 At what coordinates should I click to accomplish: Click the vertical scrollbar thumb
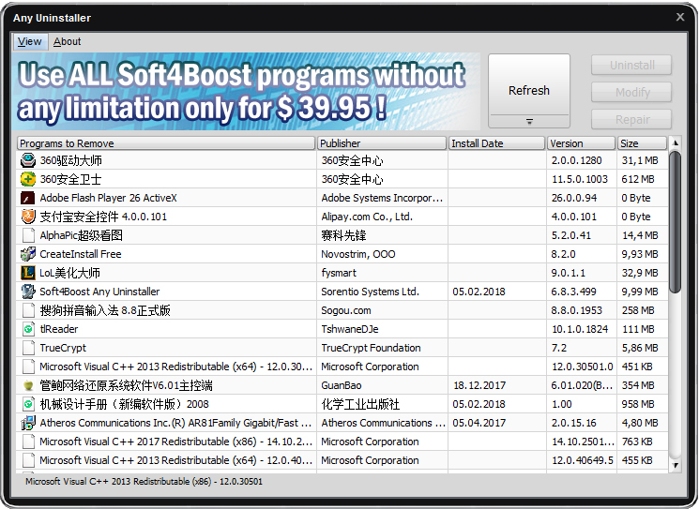pyautogui.click(x=676, y=222)
